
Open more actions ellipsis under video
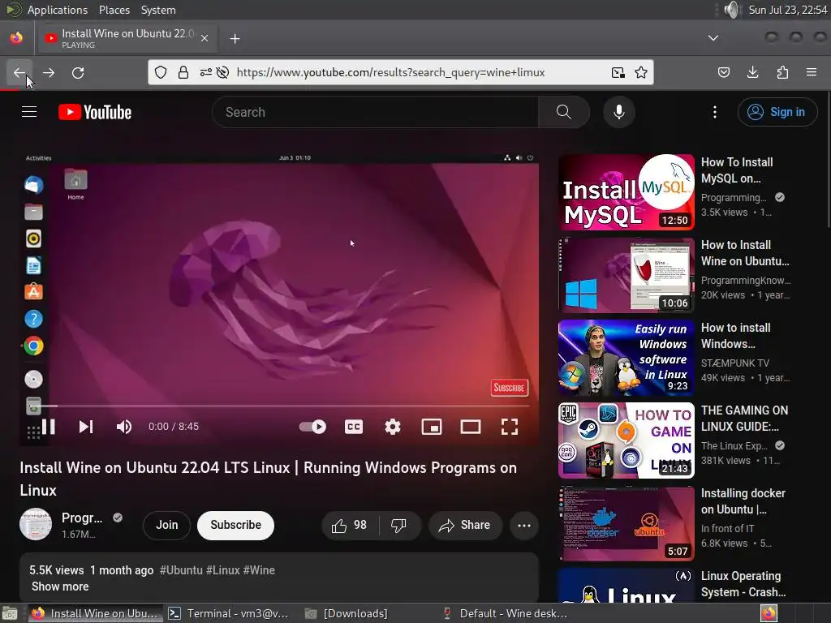(x=524, y=526)
